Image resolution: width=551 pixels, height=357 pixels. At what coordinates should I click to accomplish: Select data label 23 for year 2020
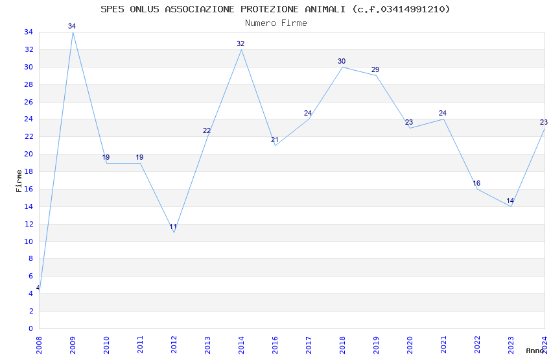click(409, 123)
